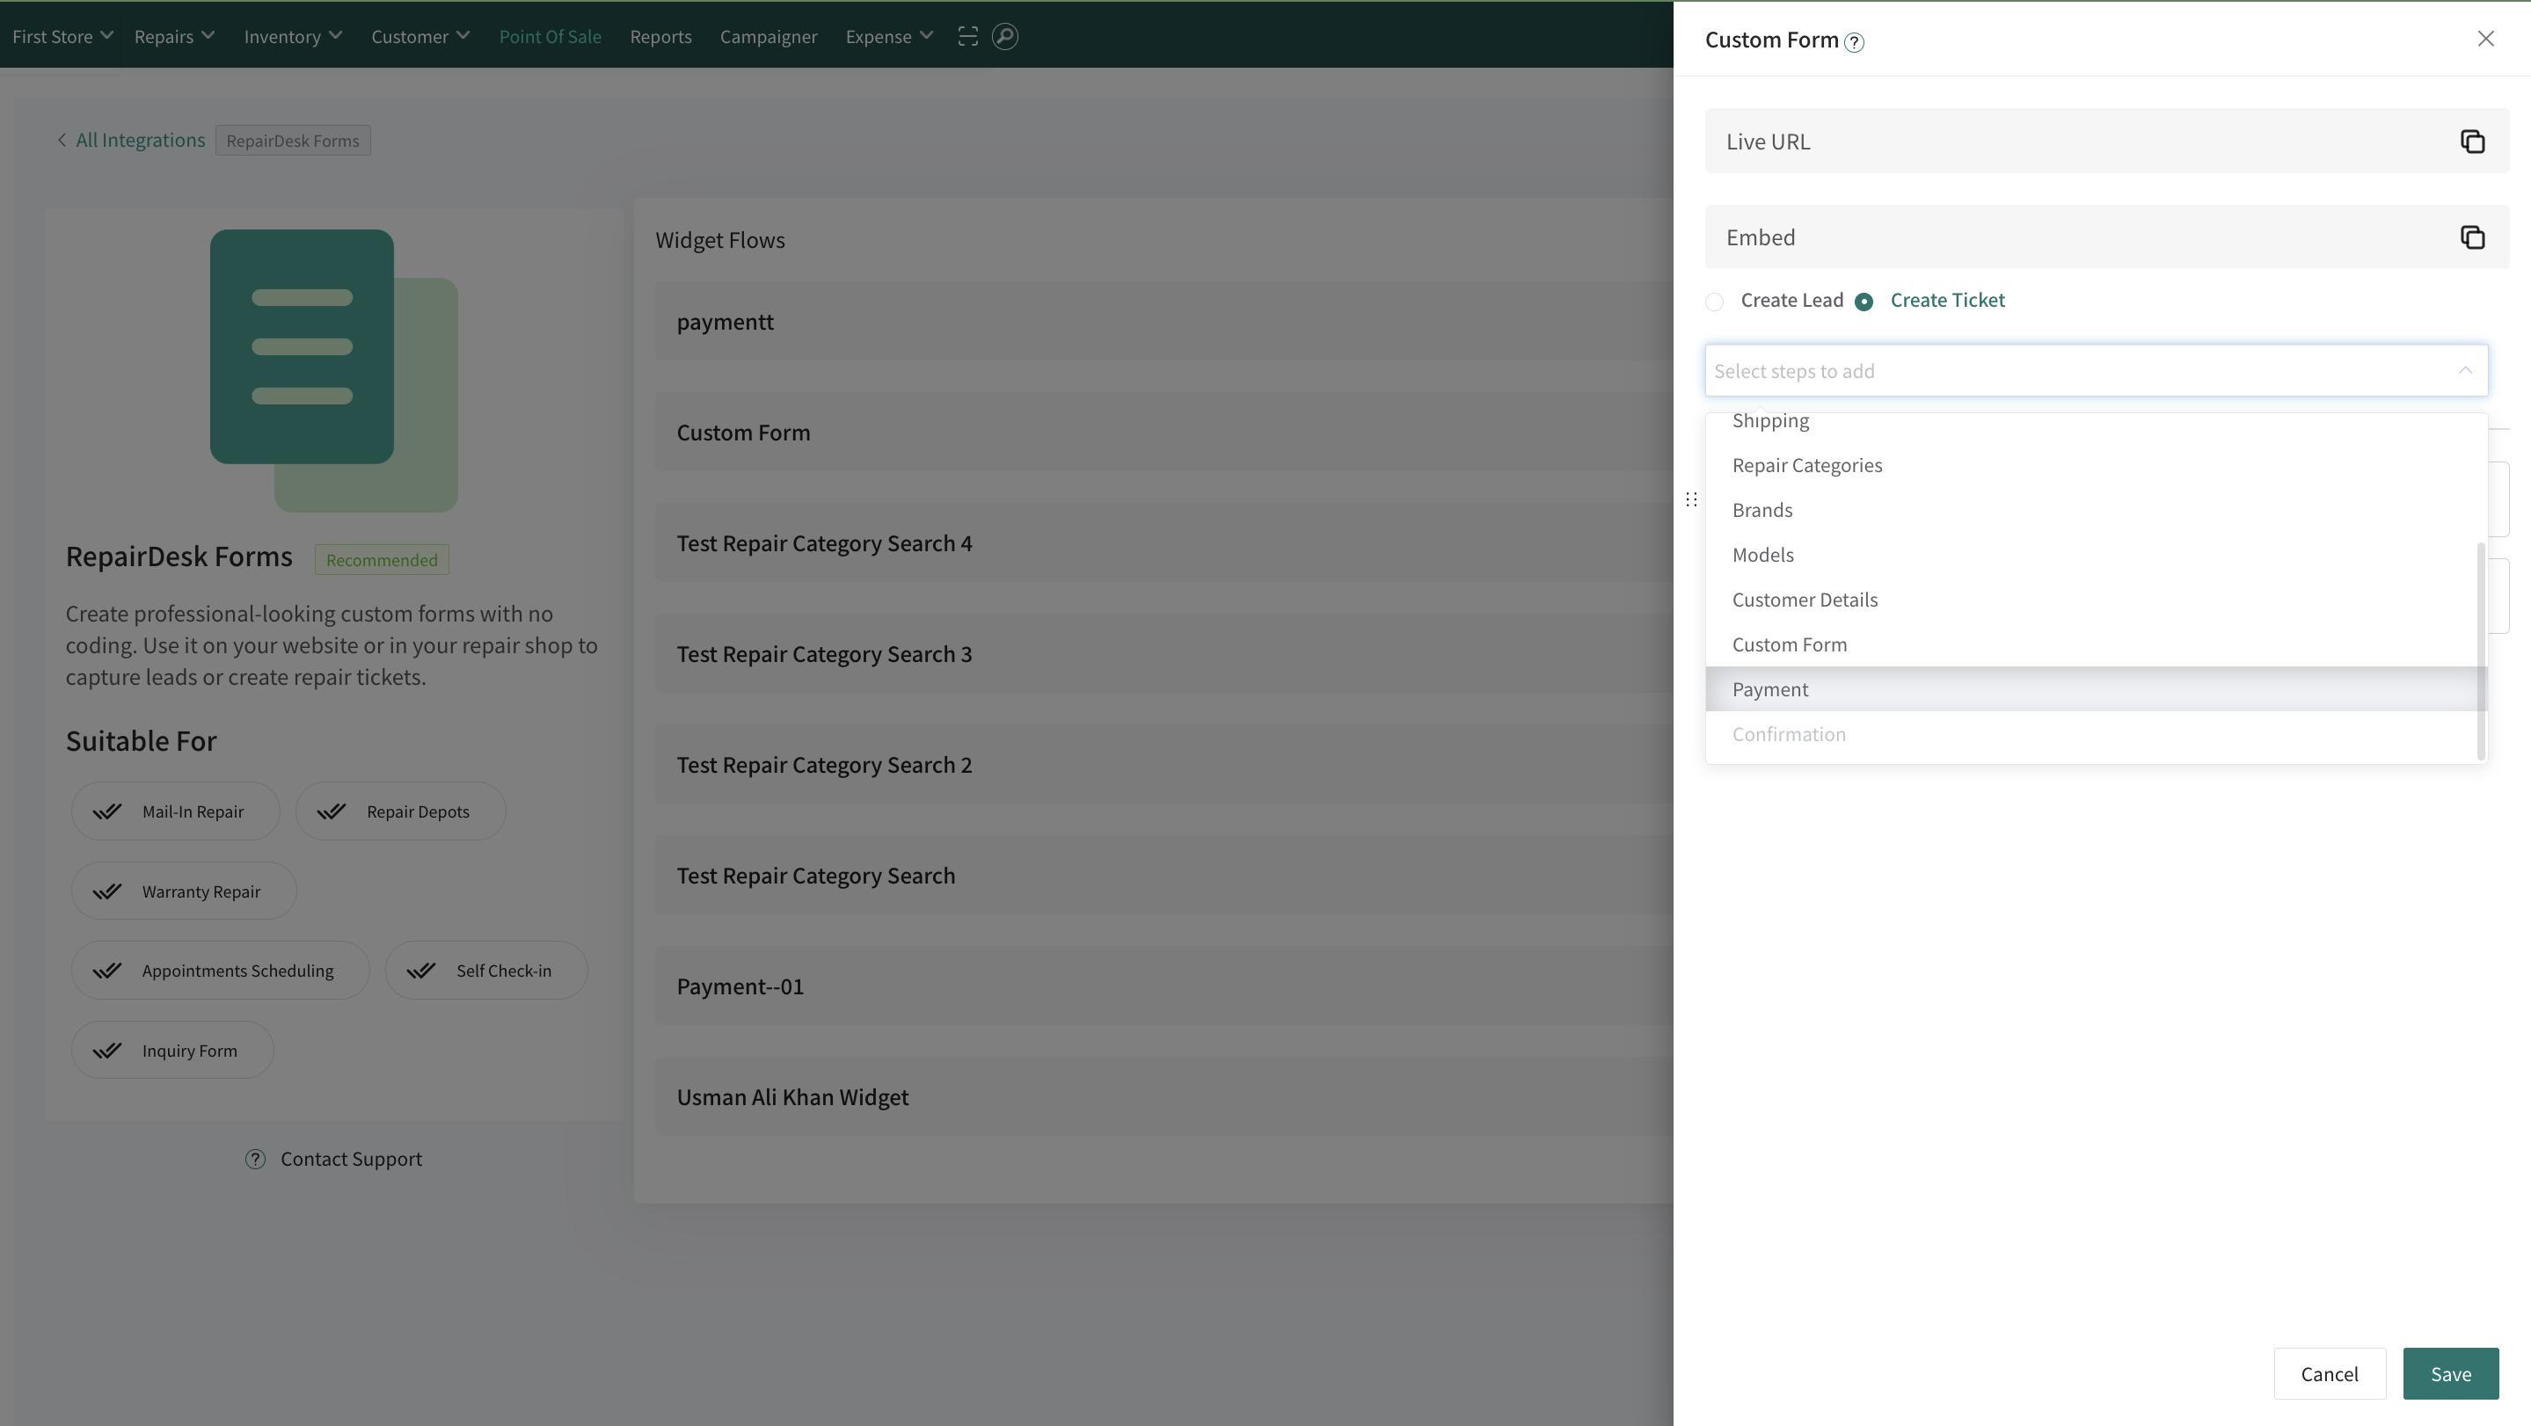Select the Create Ticket radio button
This screenshot has height=1426, width=2531.
coord(1864,302)
